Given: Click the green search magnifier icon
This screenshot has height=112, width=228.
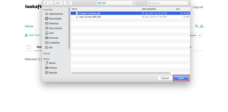Looking at the screenshot, I should click(x=197, y=26).
